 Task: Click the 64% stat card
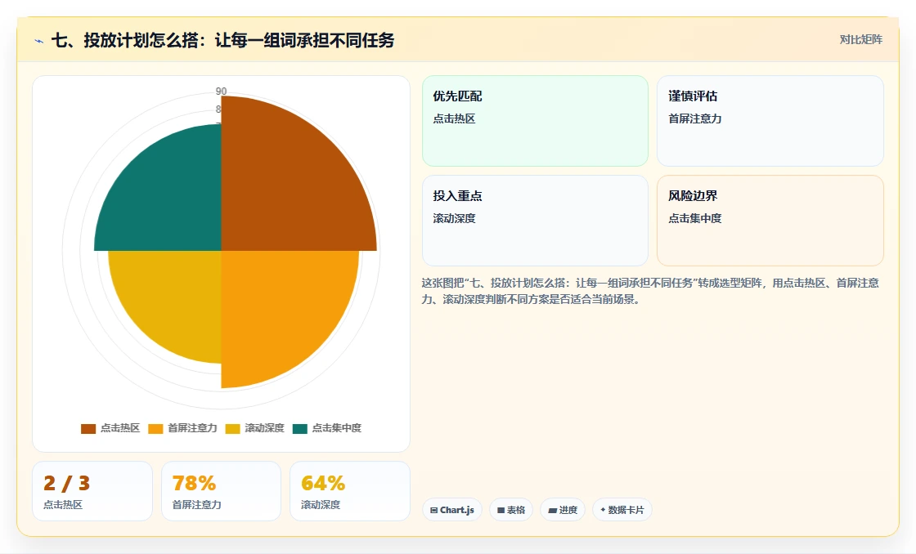click(x=350, y=491)
